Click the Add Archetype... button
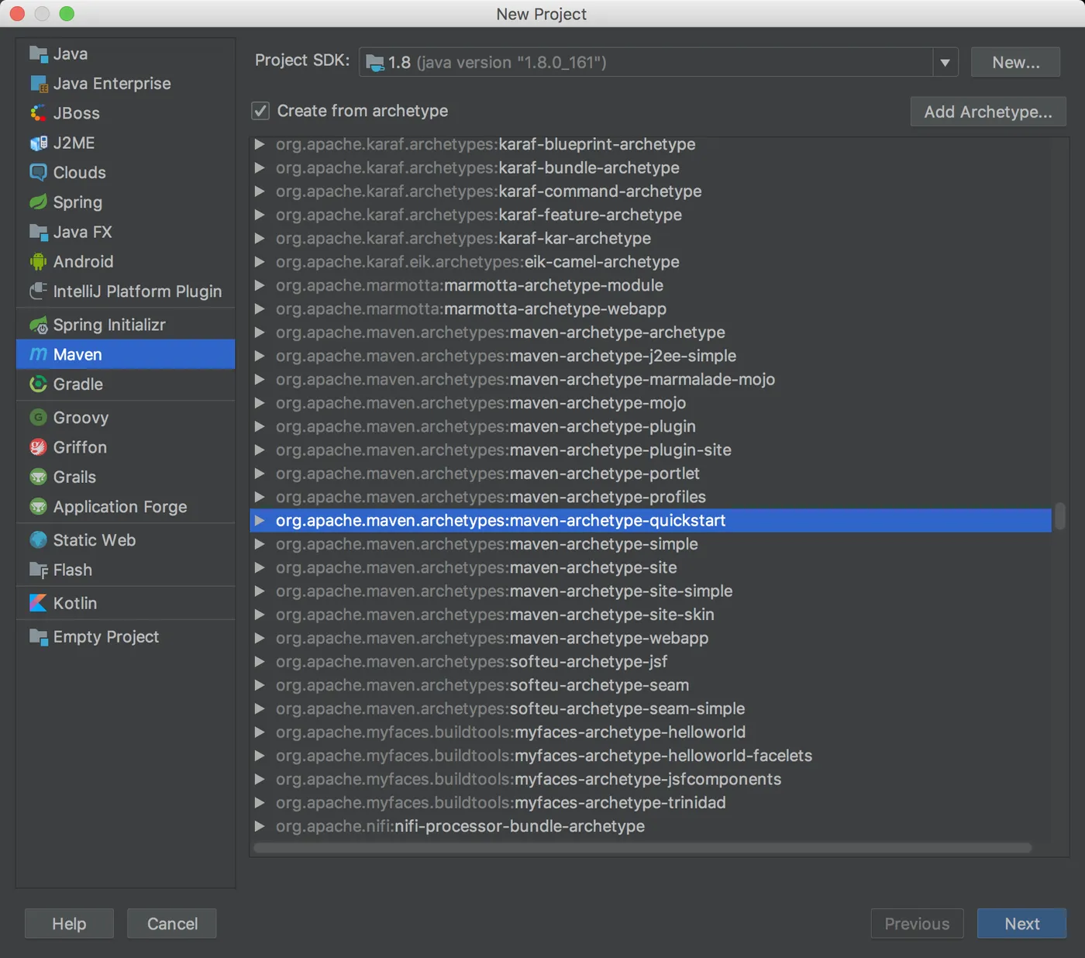This screenshot has height=958, width=1085. click(x=988, y=112)
